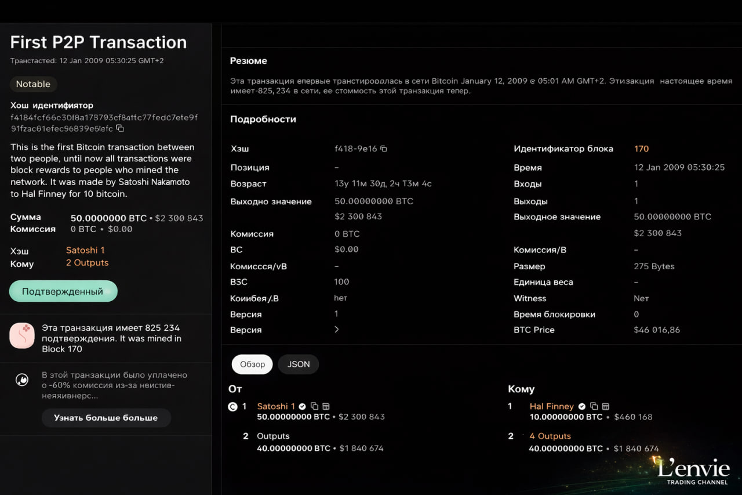This screenshot has height=495, width=742.
Task: Copy the short hash f418-9e16
Action: (x=384, y=149)
